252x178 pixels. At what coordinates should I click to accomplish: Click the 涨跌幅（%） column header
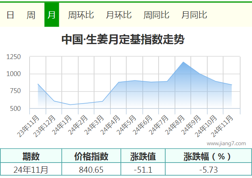pyautogui.click(x=208, y=156)
